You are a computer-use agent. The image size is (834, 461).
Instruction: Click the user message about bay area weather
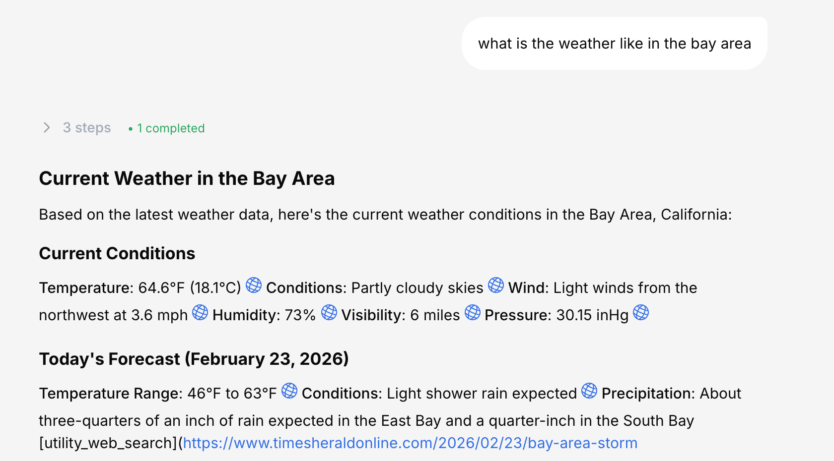point(614,44)
